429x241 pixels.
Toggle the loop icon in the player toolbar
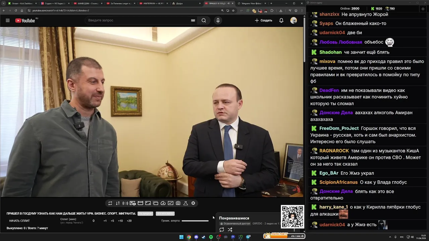(x=110, y=203)
